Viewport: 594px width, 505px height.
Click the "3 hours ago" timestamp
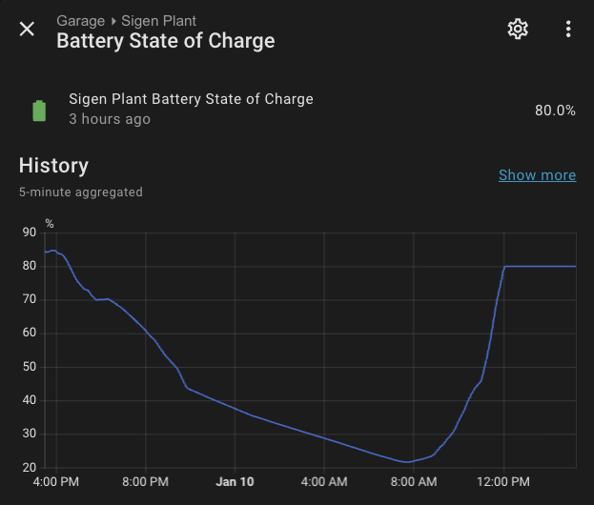[110, 120]
